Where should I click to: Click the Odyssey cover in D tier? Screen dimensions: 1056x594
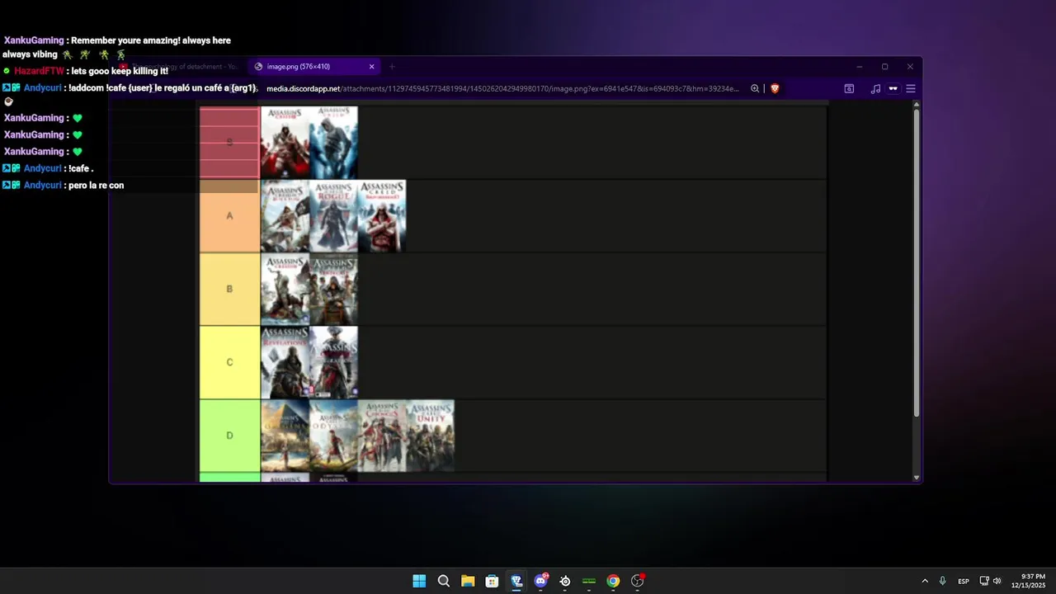[x=333, y=436]
